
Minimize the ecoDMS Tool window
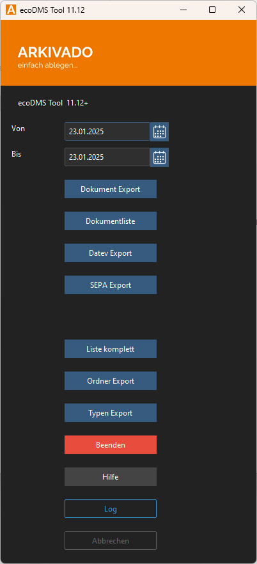pos(183,10)
